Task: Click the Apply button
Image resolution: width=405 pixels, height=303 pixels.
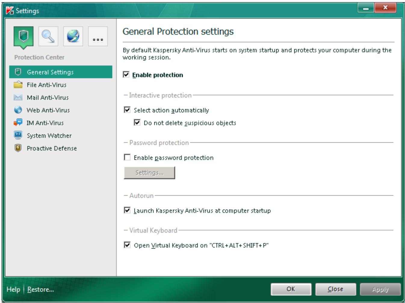Action: coord(380,289)
